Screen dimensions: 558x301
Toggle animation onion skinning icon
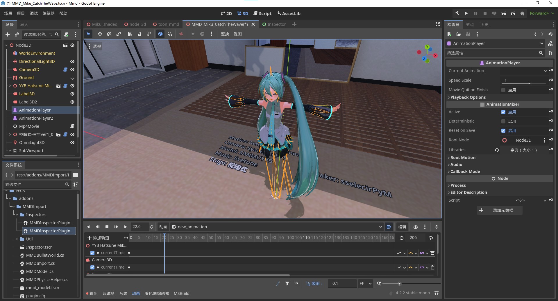point(416,227)
